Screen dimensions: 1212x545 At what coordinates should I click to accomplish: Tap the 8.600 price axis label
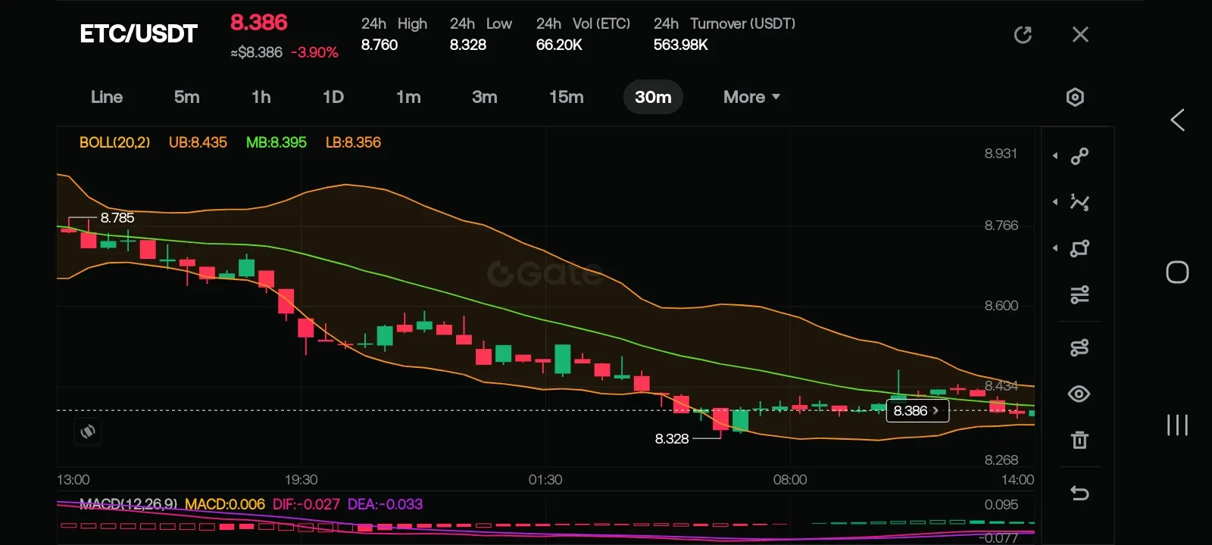click(x=1001, y=306)
